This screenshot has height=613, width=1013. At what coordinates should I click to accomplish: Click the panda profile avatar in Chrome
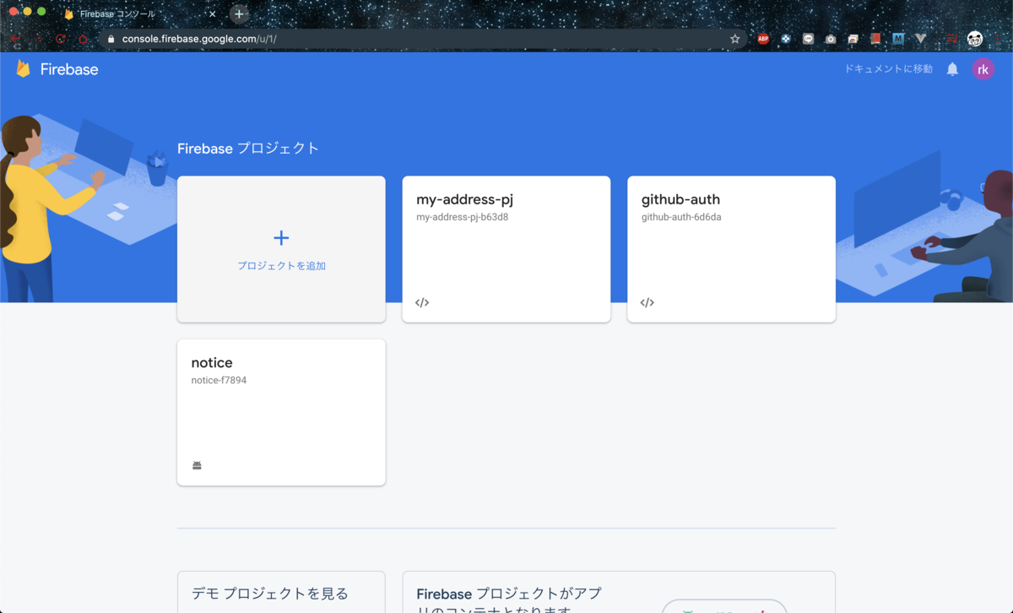point(975,39)
